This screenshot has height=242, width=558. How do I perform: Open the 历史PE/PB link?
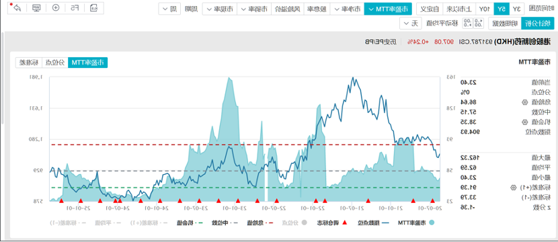click(381, 42)
